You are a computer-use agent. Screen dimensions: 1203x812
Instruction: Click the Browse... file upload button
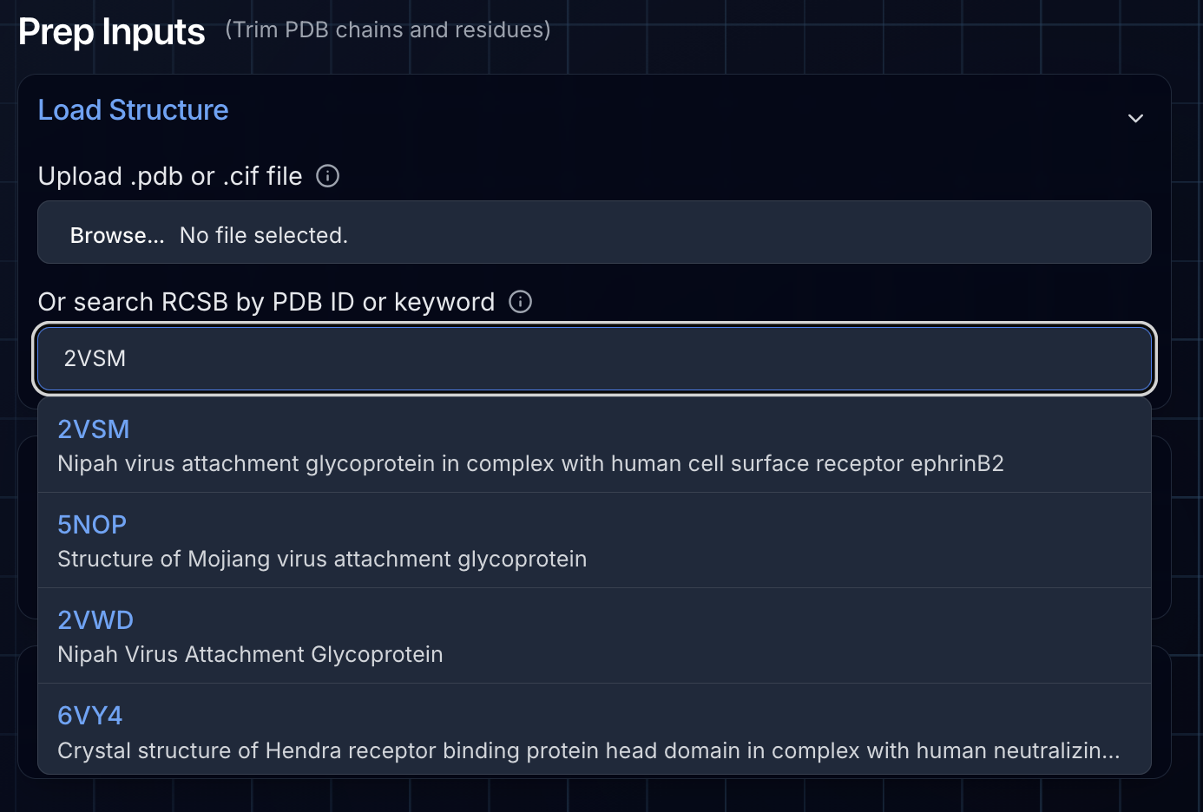coord(118,234)
